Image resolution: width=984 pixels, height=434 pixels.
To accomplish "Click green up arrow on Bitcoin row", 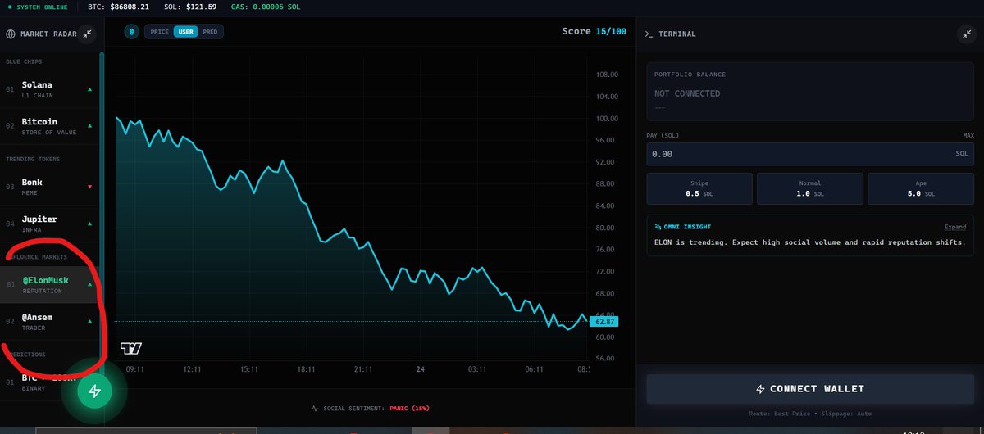I will pyautogui.click(x=90, y=125).
